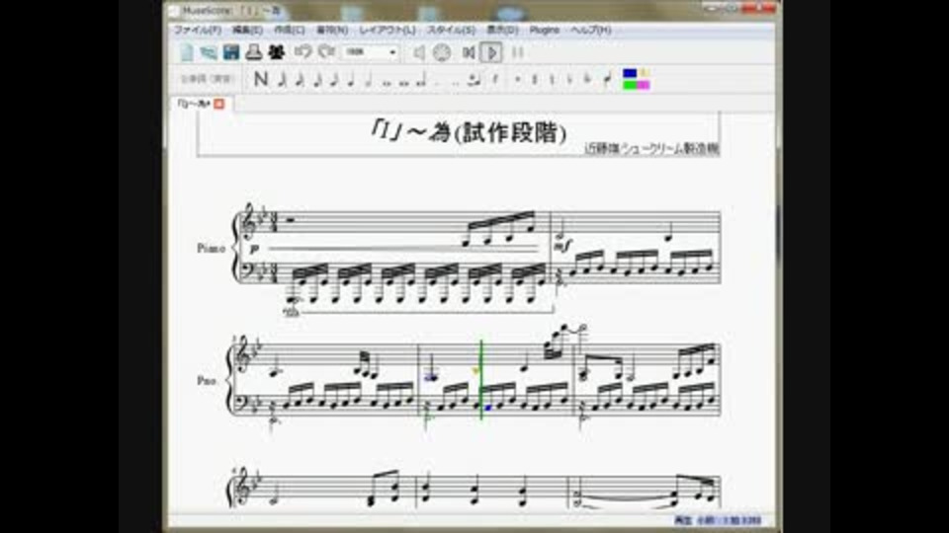Click the green playback cursor line

[481, 378]
